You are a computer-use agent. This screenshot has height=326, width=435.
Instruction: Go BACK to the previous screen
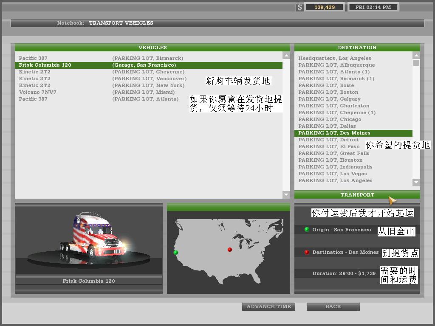pyautogui.click(x=333, y=306)
